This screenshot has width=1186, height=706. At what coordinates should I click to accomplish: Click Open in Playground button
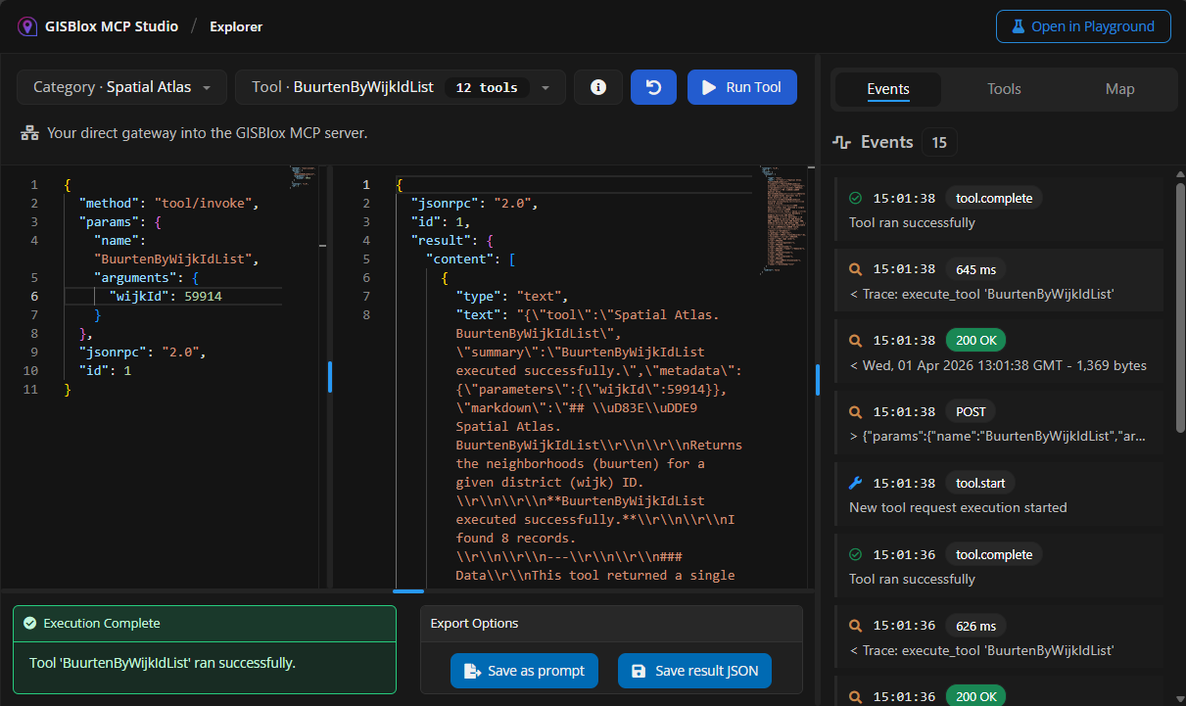[x=1083, y=26]
